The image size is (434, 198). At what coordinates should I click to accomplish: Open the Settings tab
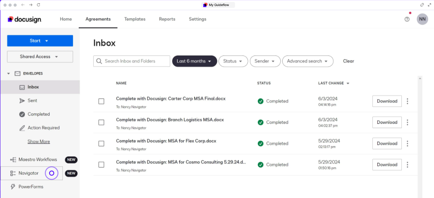197,19
